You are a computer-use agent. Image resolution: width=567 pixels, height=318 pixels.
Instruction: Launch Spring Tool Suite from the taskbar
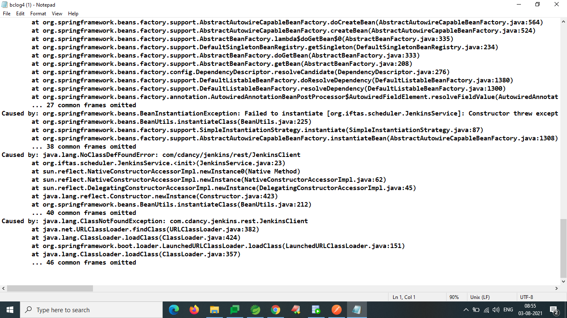[255, 309]
